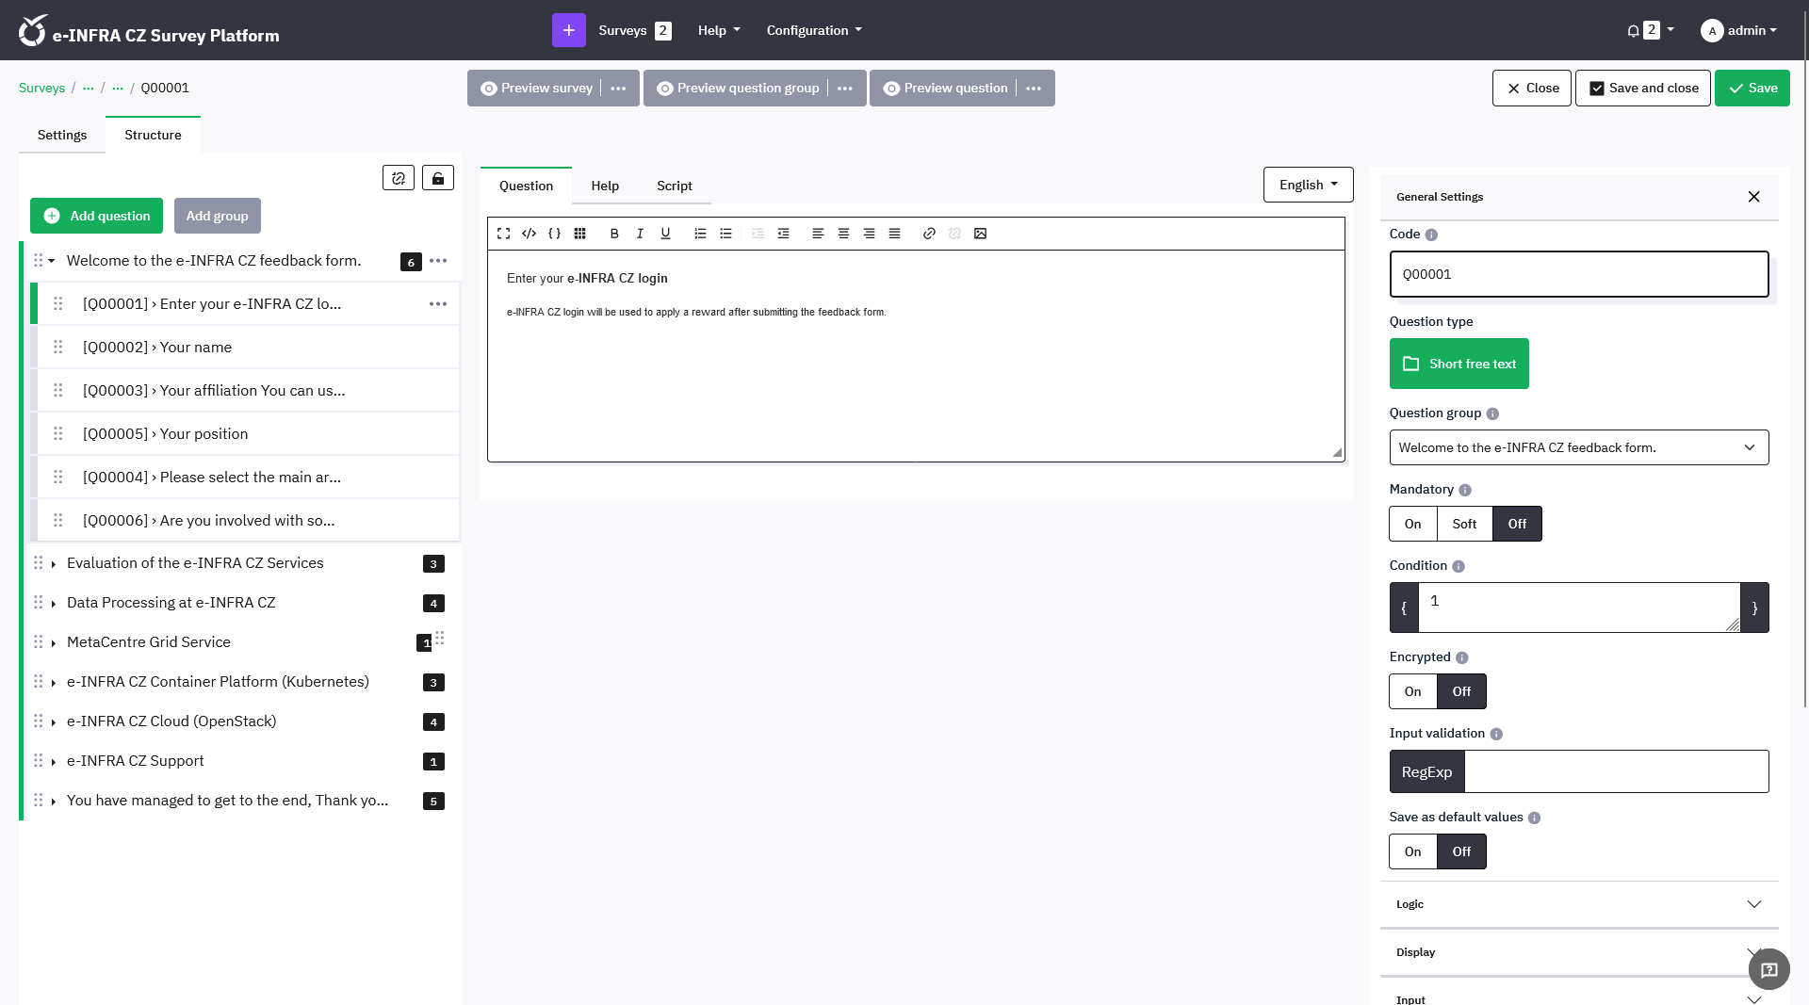Expand the Evaluation of the e-INFRA CZ Services group
The image size is (1809, 1005).
(x=54, y=563)
